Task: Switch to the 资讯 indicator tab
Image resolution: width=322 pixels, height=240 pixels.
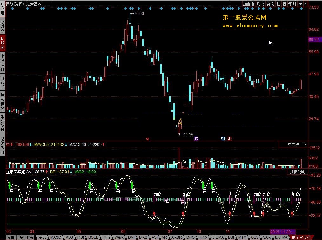Action: click(x=42, y=237)
